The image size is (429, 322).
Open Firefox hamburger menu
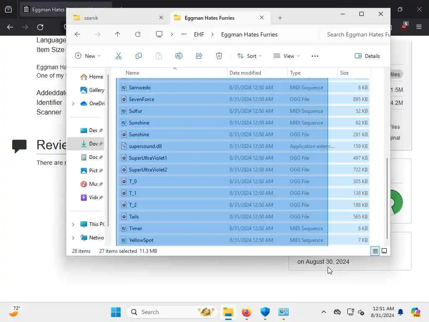(x=419, y=26)
